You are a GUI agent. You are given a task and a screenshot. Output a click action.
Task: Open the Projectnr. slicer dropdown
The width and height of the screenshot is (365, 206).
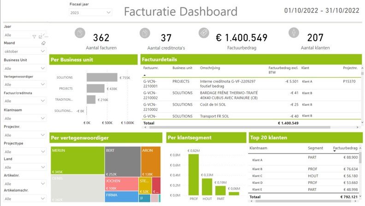point(25,135)
